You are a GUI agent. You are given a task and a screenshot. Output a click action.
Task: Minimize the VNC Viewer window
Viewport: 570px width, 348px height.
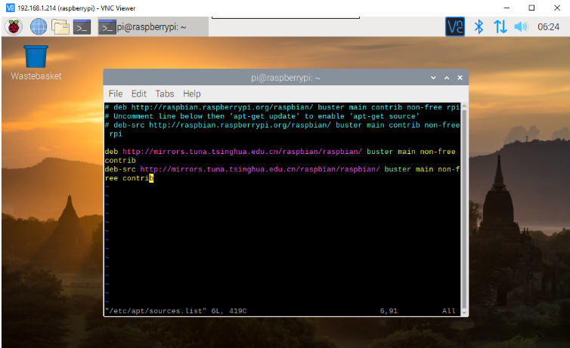(506, 8)
